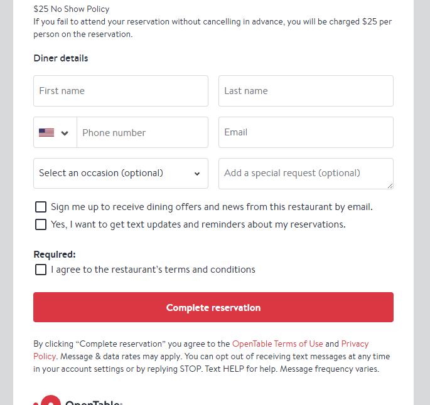
Task: Open the OpenTable Terms of Use link
Action: click(x=277, y=344)
